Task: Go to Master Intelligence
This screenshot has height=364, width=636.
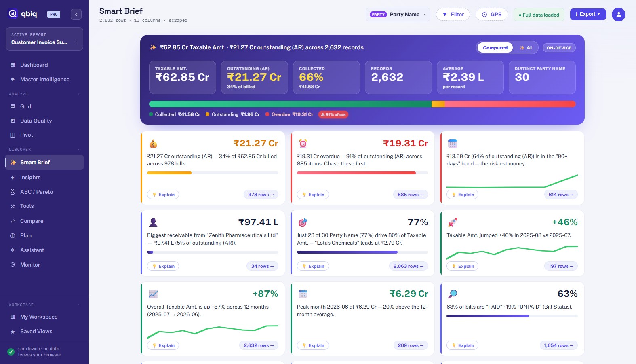Action: pyautogui.click(x=44, y=79)
